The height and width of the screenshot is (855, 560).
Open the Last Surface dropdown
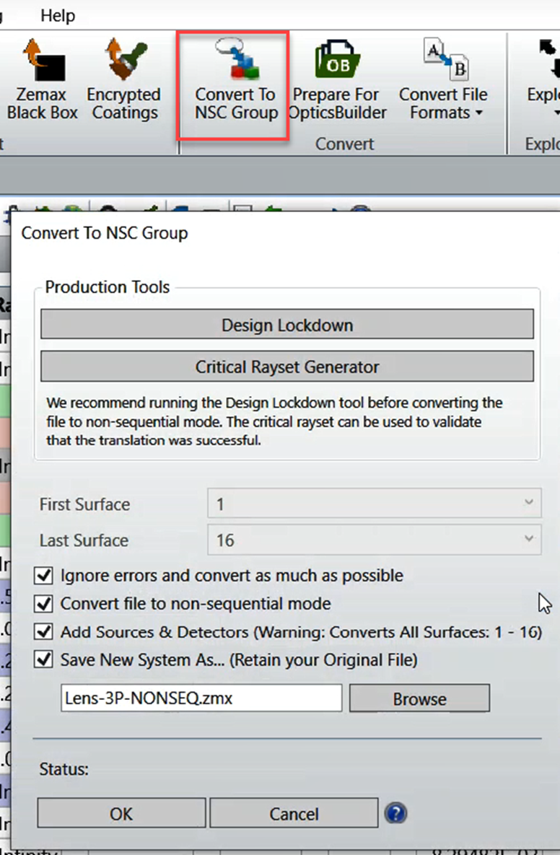point(529,539)
